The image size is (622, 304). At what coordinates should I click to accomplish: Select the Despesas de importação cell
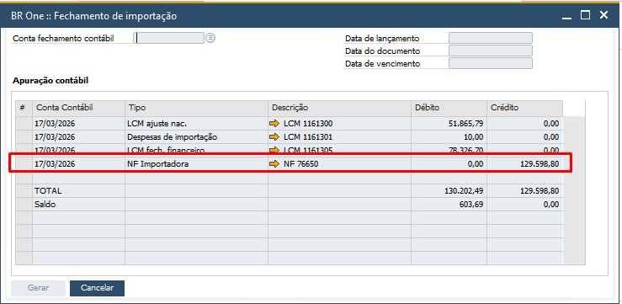[x=196, y=137]
